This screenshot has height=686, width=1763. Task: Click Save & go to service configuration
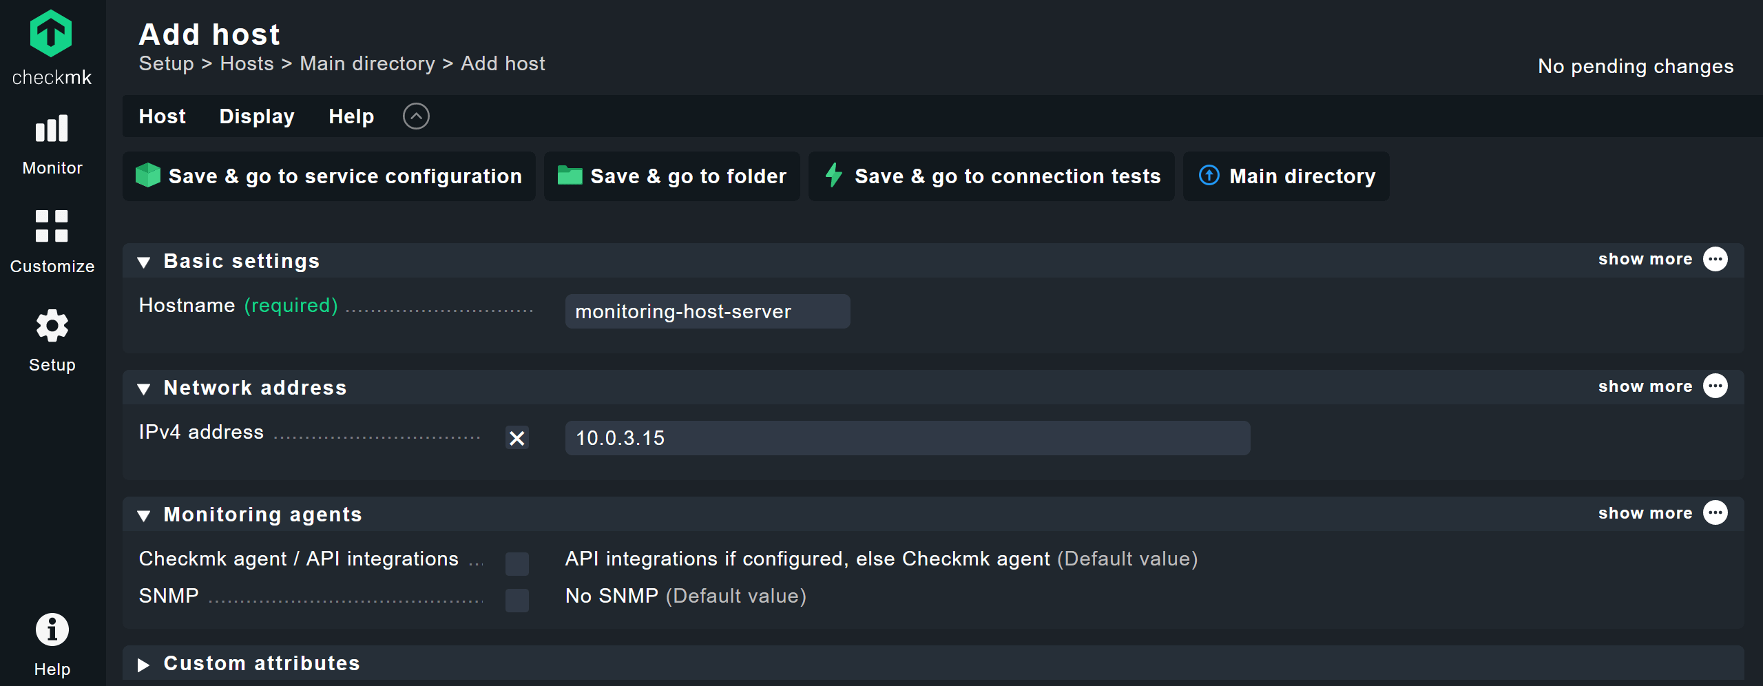[329, 176]
